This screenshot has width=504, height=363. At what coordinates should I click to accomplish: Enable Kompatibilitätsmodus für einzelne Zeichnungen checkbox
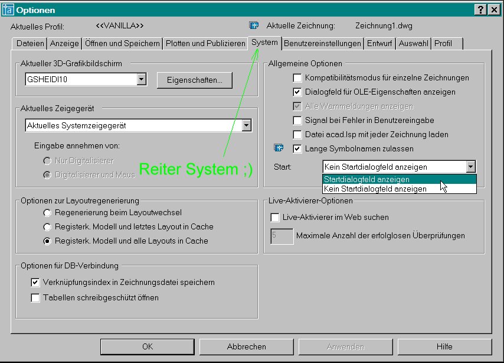pos(297,77)
